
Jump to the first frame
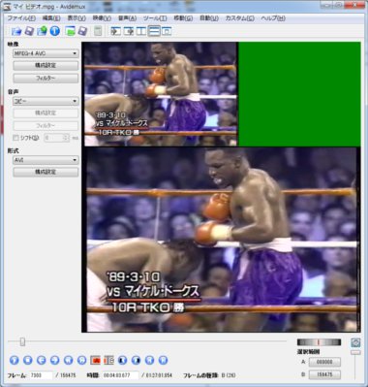point(149,360)
